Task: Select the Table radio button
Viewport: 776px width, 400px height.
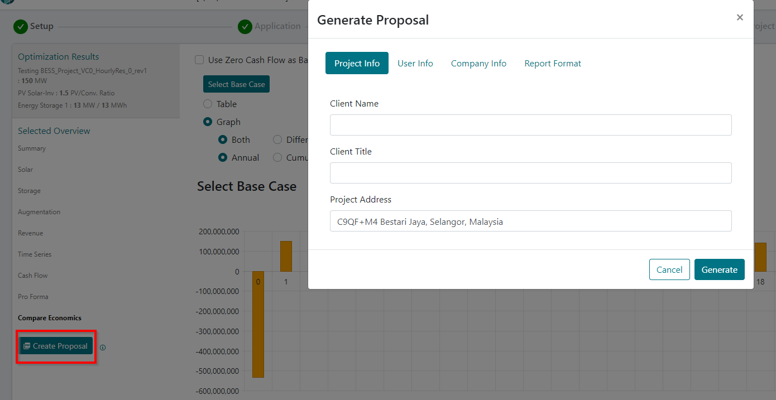Action: tap(208, 104)
